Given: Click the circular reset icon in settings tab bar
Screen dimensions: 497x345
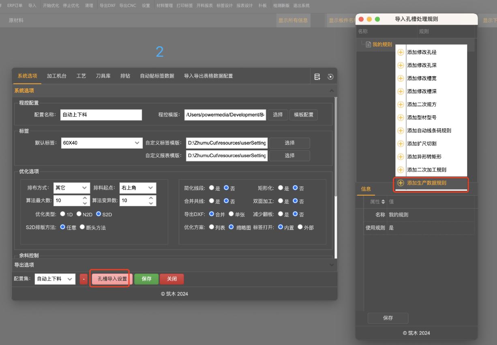Looking at the screenshot, I should coord(330,77).
